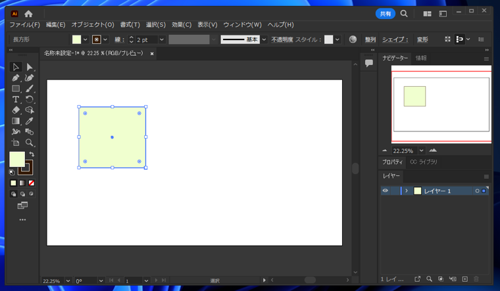Image resolution: width=500 pixels, height=291 pixels.
Task: Open brush definition 基本 dropdown
Action: 264,39
